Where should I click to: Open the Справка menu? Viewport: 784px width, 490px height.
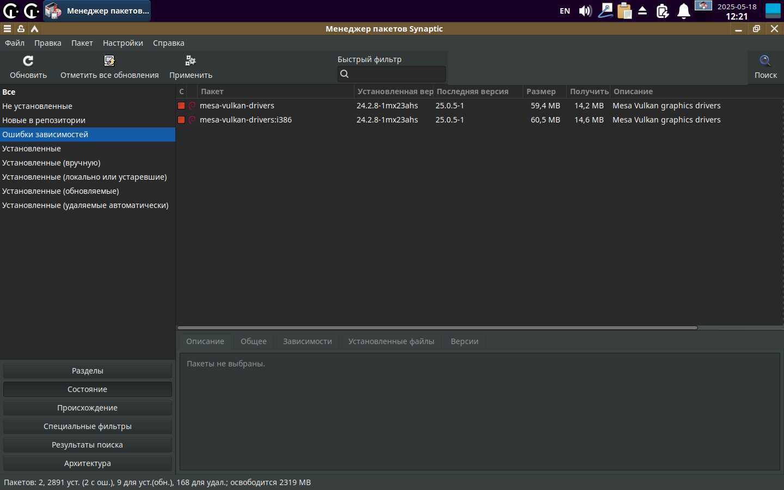coord(169,43)
